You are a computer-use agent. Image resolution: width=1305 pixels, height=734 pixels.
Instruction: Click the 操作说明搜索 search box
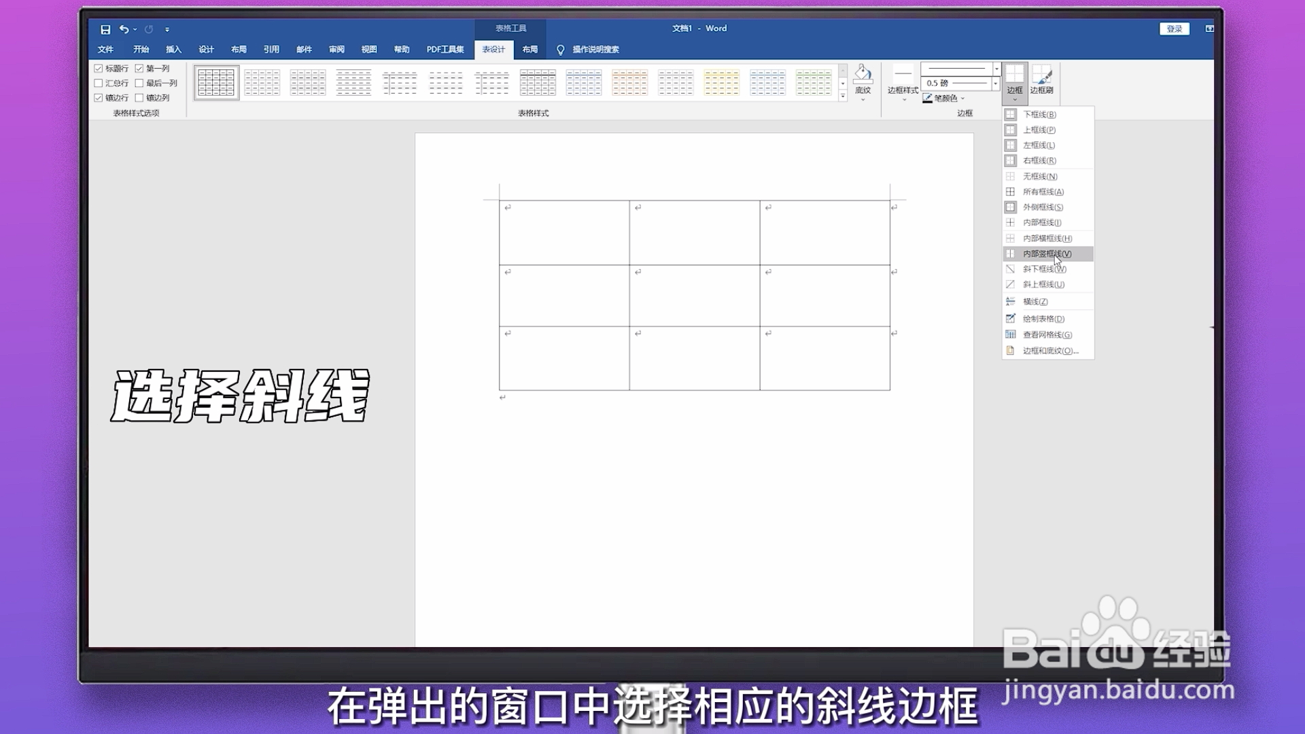pyautogui.click(x=595, y=49)
